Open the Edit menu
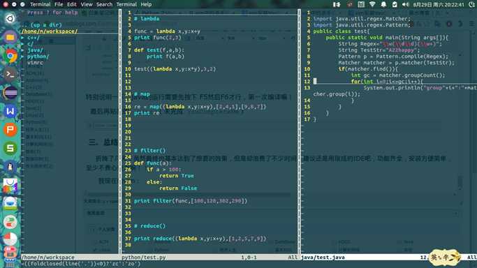 click(71, 5)
